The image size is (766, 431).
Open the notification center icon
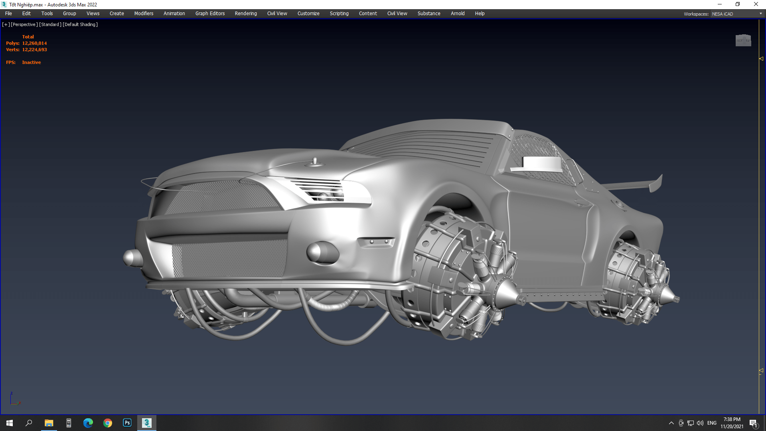pyautogui.click(x=753, y=423)
